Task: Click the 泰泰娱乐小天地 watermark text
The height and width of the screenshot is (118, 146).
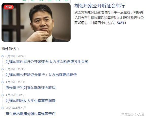Action: (x=133, y=114)
